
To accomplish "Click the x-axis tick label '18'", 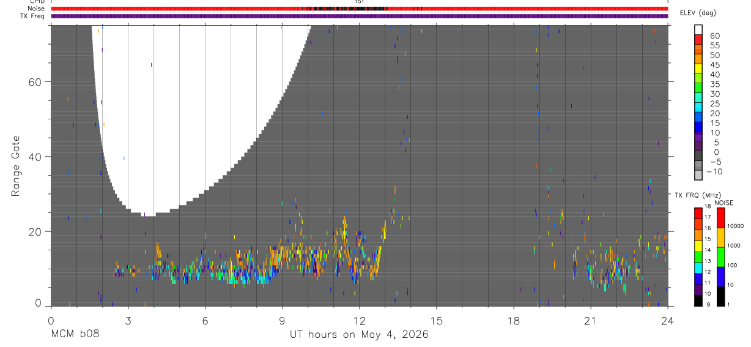I will click(513, 321).
